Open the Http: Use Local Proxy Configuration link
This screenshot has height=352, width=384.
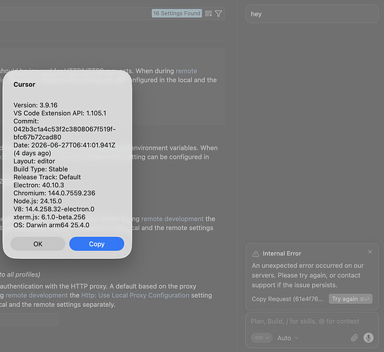(135, 295)
